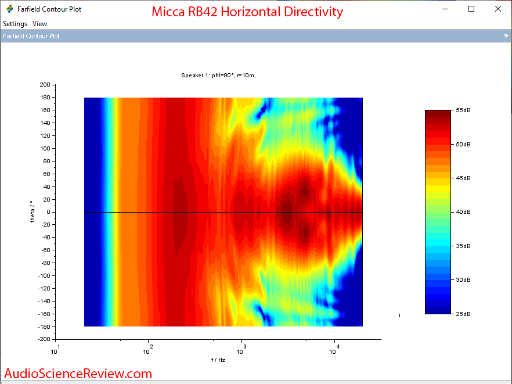This screenshot has height=384, width=512.
Task: Click the 180 tick label on theta axis
Action: pyautogui.click(x=45, y=98)
